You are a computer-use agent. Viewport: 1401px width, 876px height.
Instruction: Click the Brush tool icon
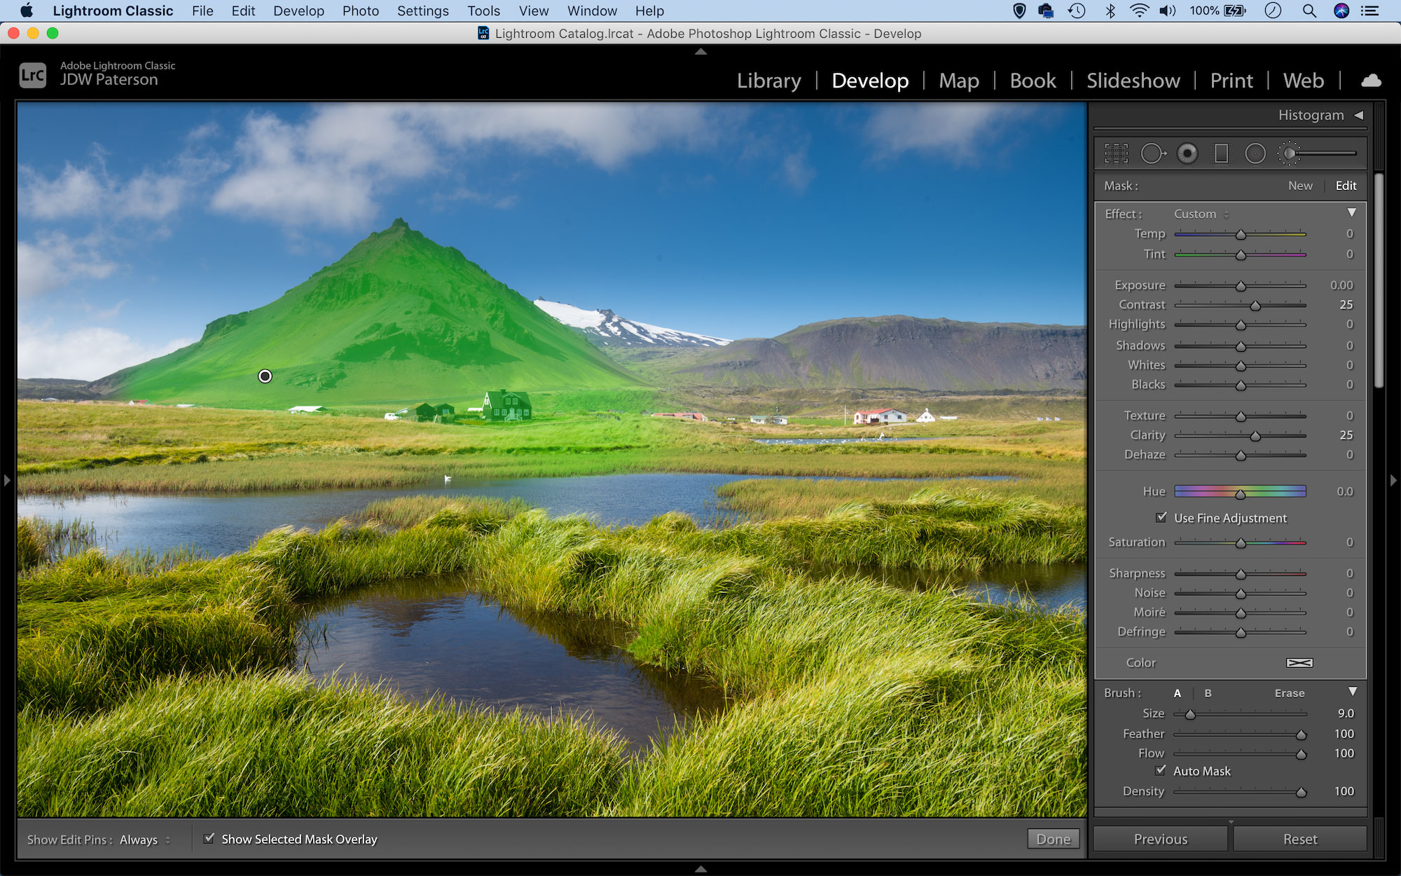pos(1292,152)
